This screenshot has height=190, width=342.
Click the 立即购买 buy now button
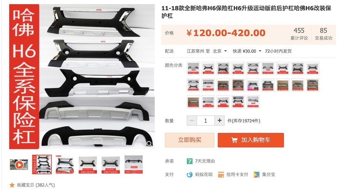[189, 140]
